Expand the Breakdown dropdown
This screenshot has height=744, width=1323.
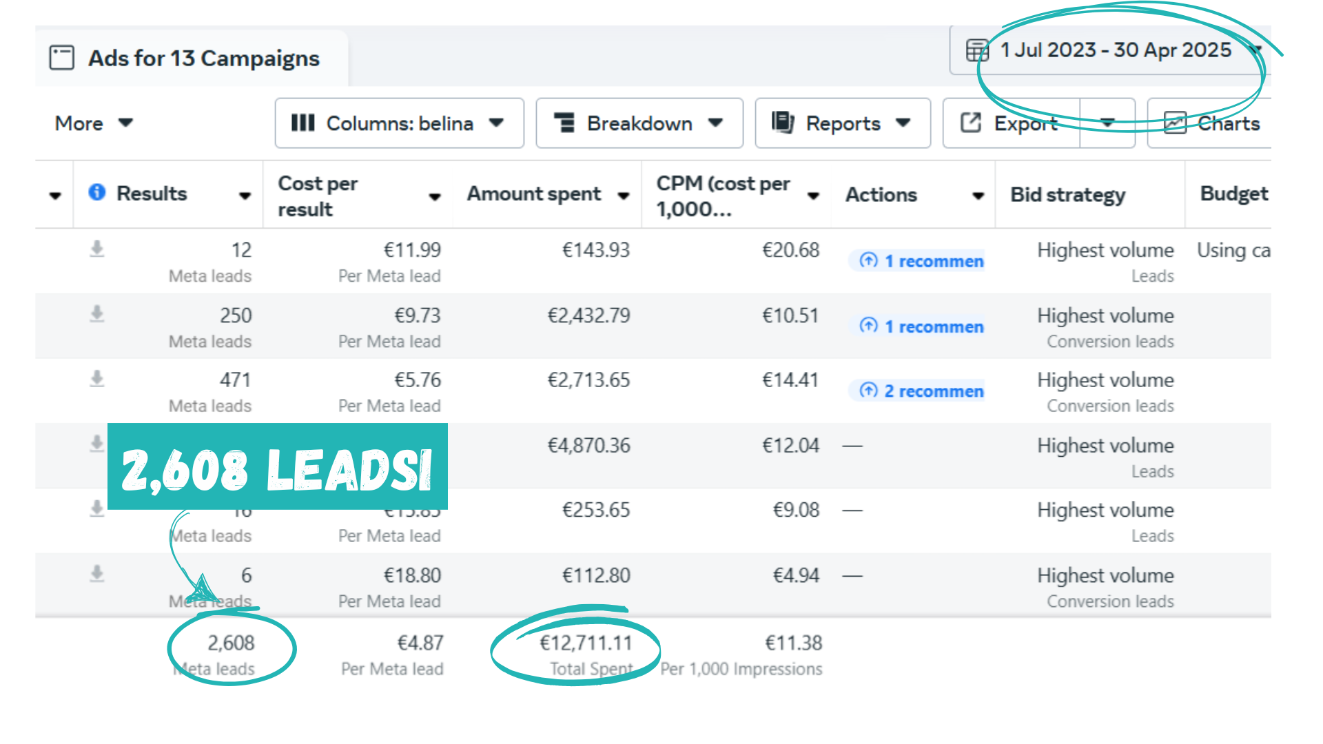point(639,123)
